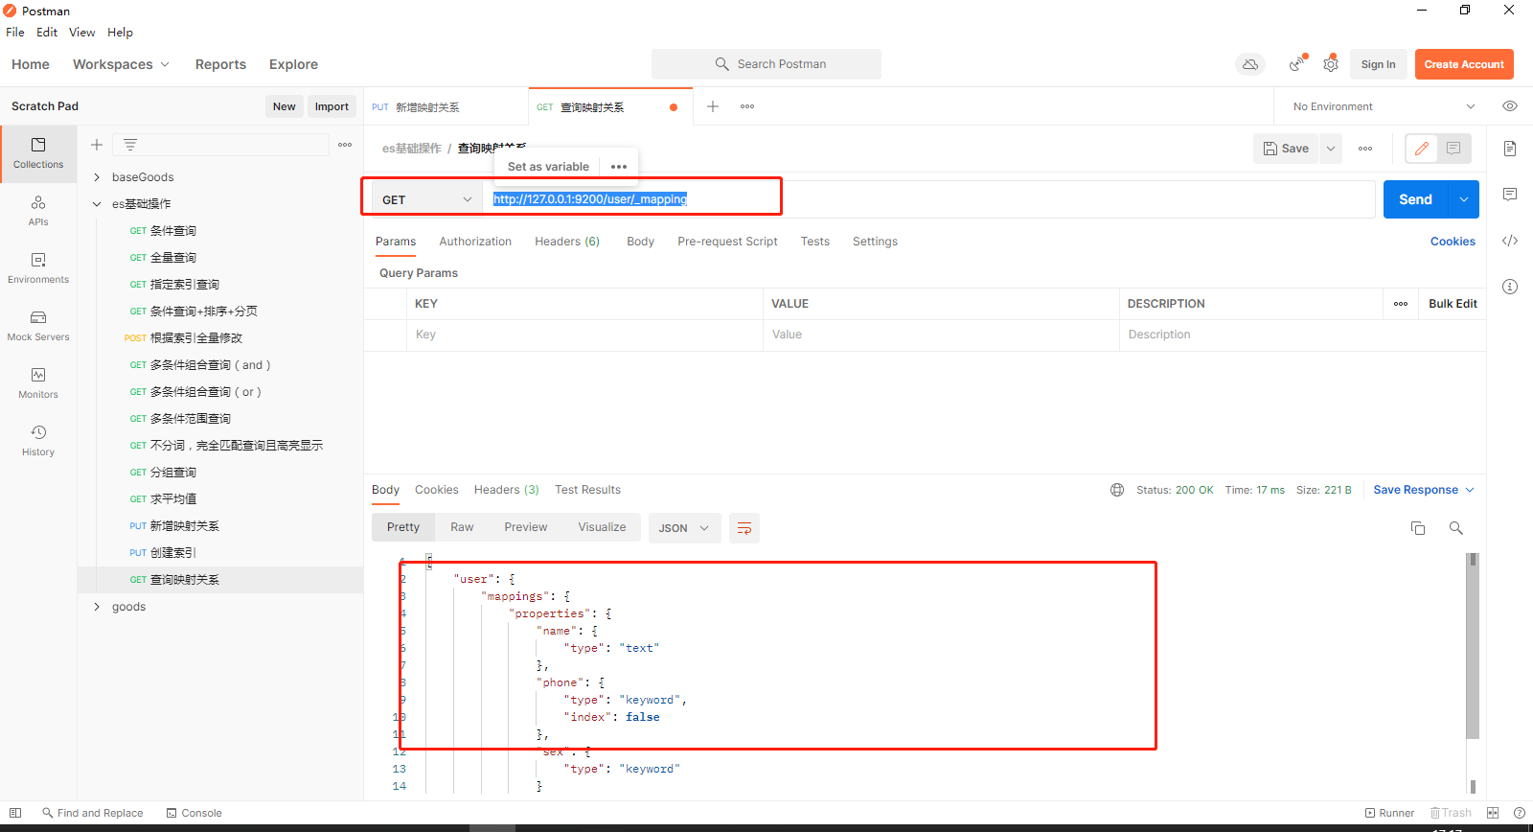1533x832 pixels.
Task: Click the Create Account button
Action: click(1464, 64)
